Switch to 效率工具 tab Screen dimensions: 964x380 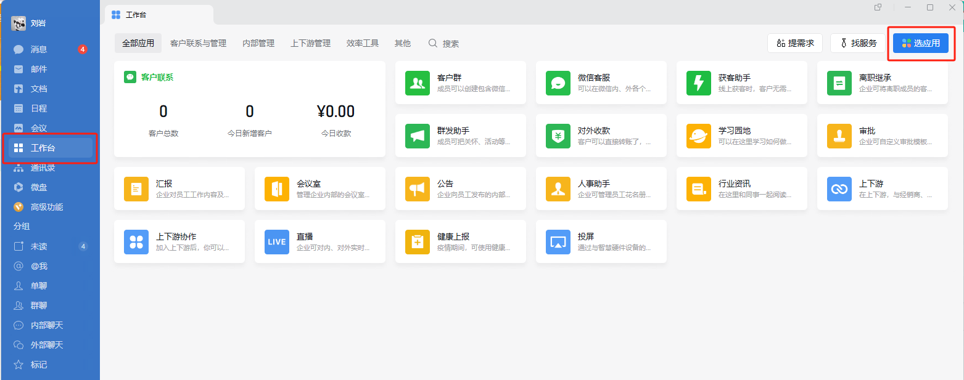[x=363, y=43]
